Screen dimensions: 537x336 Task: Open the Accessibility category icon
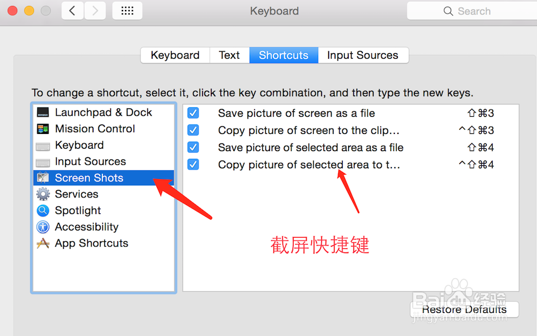pyautogui.click(x=43, y=227)
